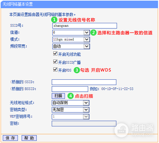159x143 pixels.
Task: Click the 帮助 help button
Action: click(29, 138)
